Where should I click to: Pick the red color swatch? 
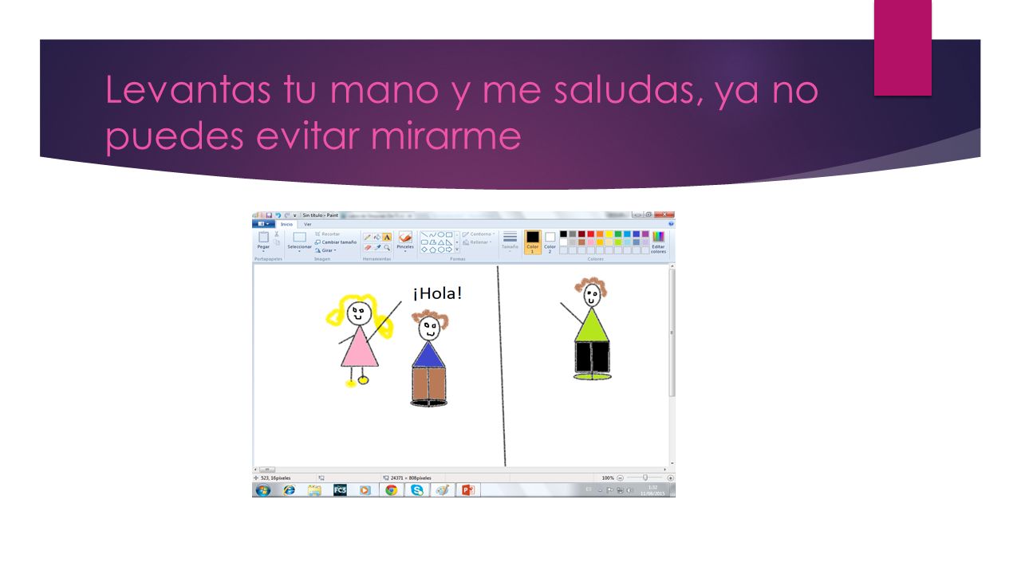[x=590, y=234]
